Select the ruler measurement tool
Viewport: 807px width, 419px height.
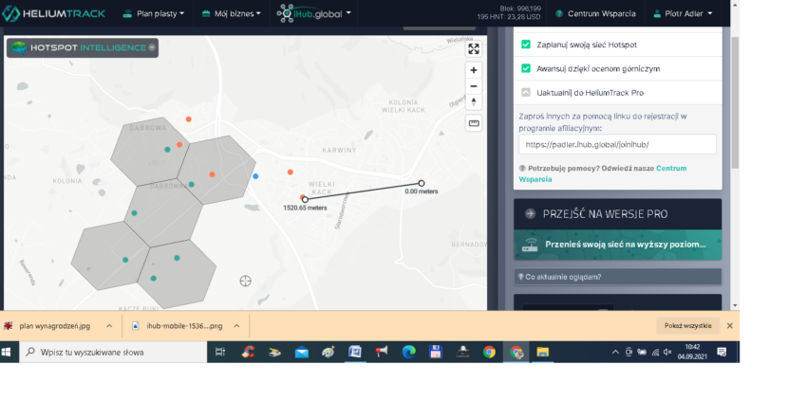pos(474,122)
